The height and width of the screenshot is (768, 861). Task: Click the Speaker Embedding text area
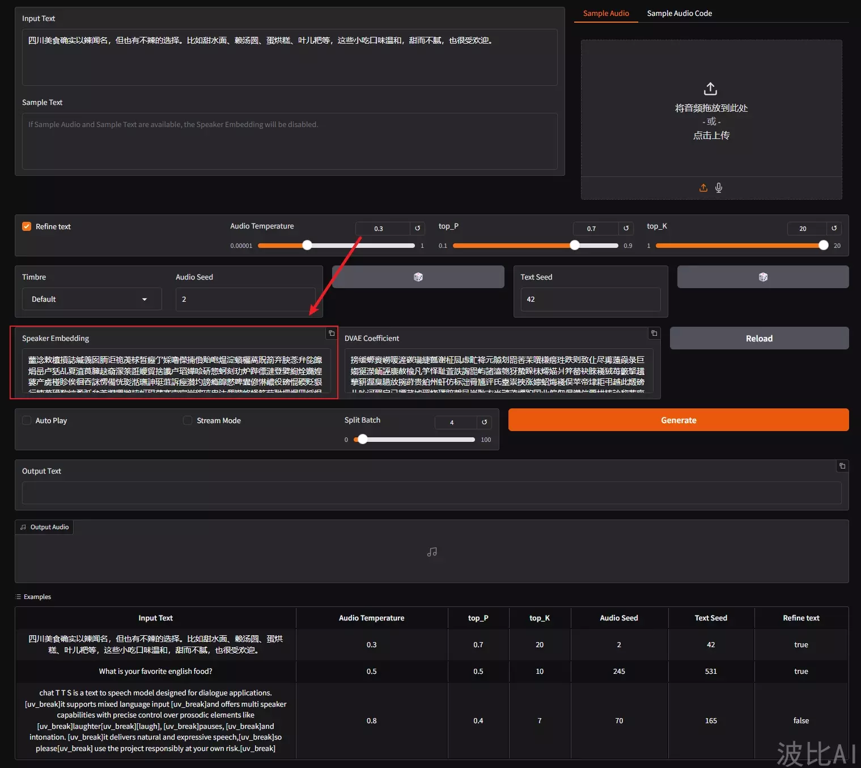176,371
